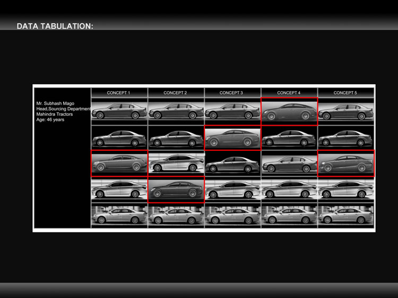Click red-highlighted car in second row under Concept 3
Viewport: 398px width, 298px height.
coord(232,138)
